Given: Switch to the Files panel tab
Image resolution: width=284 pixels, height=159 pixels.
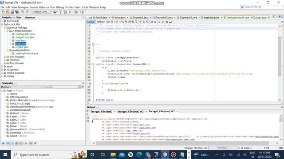Looking at the screenshot, I should point(18,18).
